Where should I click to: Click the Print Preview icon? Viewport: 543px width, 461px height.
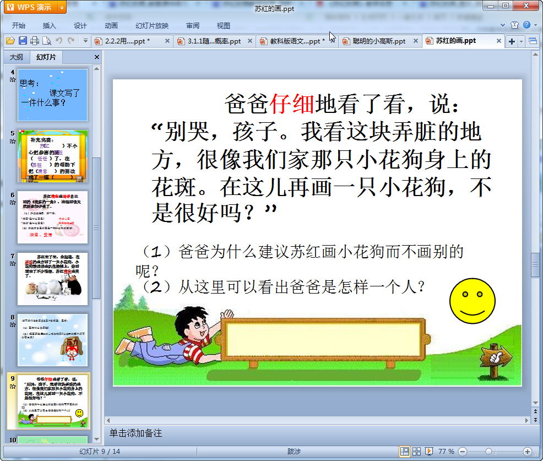pos(47,41)
